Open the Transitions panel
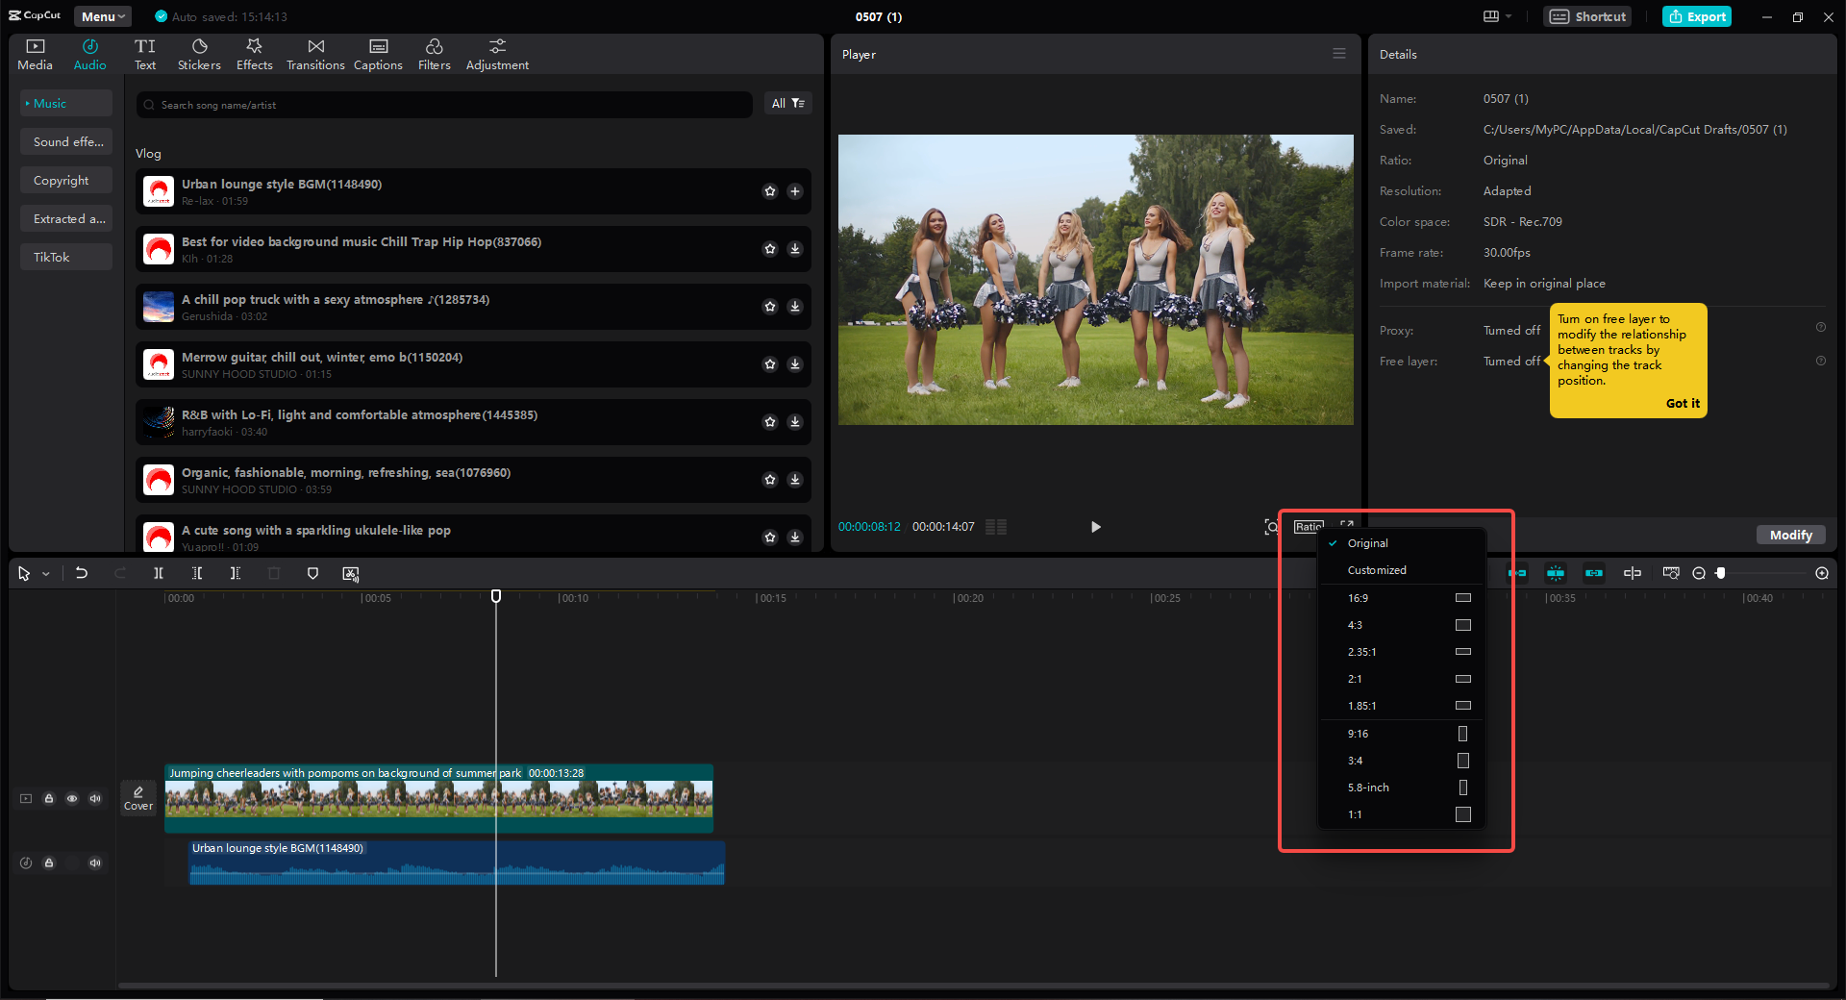Image resolution: width=1846 pixels, height=1000 pixels. [315, 53]
